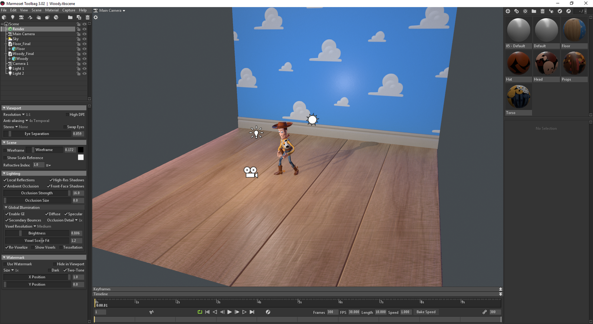Click Bake Speed button
The image size is (593, 324).
pyautogui.click(x=426, y=312)
